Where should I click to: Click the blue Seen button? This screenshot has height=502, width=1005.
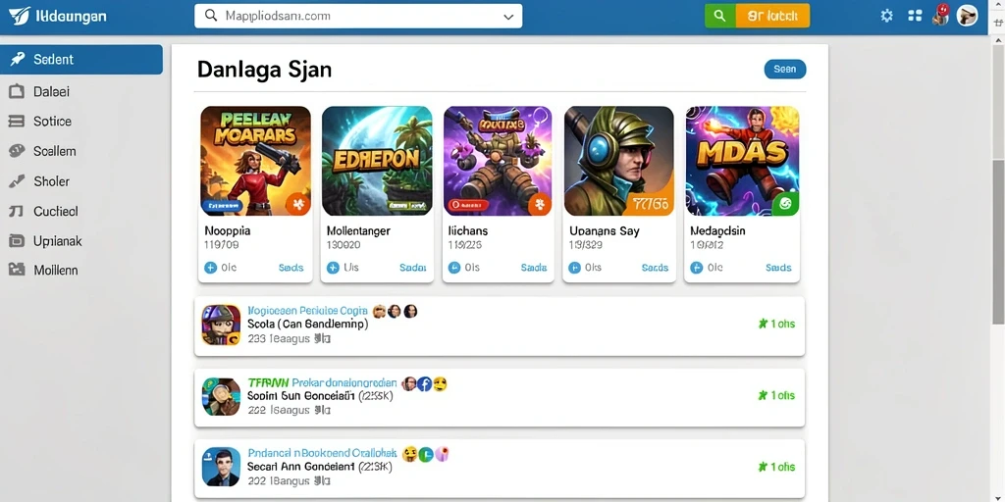(785, 70)
